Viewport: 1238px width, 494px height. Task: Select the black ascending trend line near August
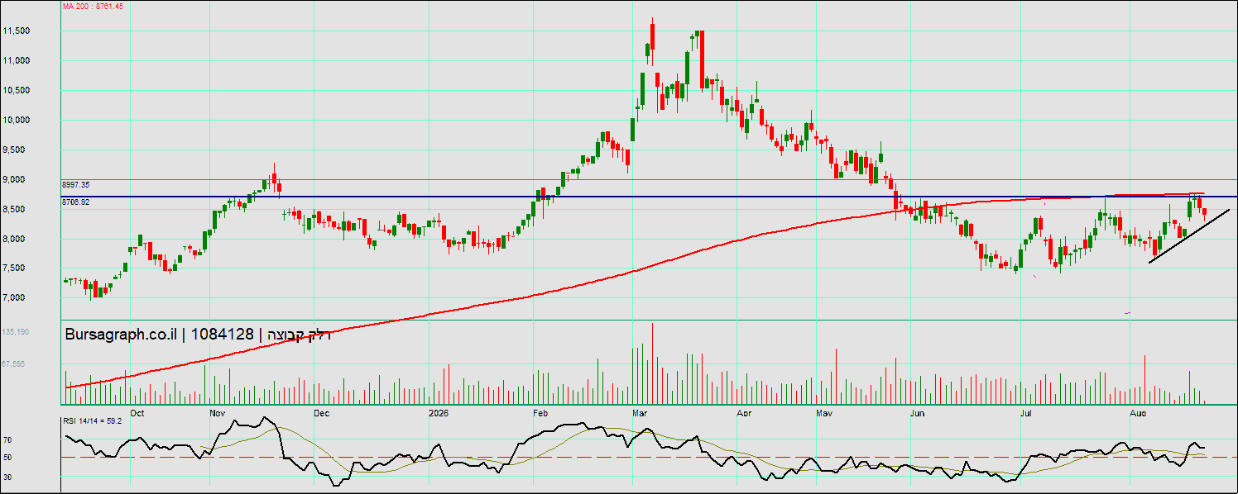pyautogui.click(x=1189, y=236)
